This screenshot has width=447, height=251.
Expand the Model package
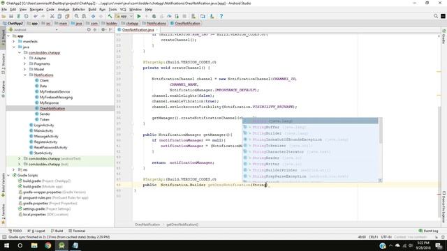(x=25, y=69)
